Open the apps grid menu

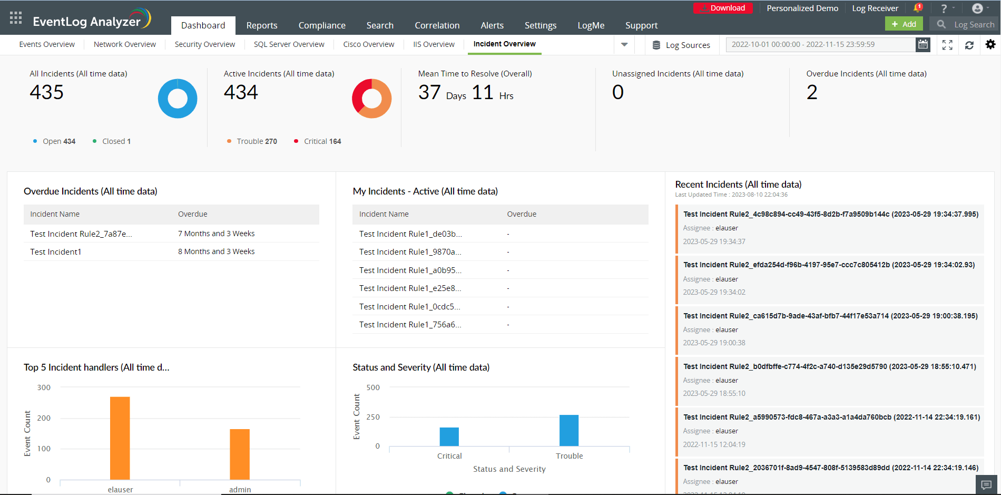(x=15, y=17)
